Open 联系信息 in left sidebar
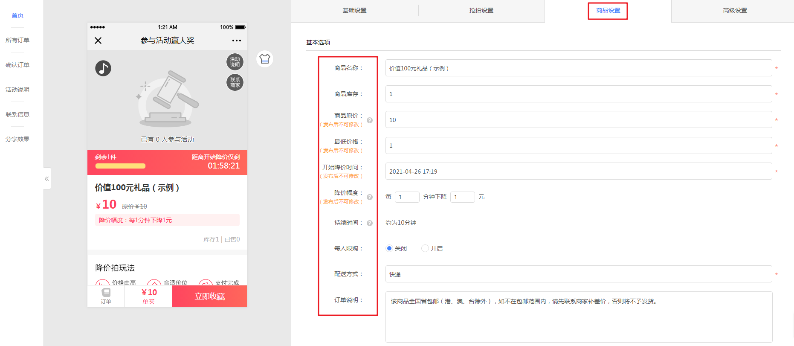Screen dimensions: 794x346 (17, 114)
